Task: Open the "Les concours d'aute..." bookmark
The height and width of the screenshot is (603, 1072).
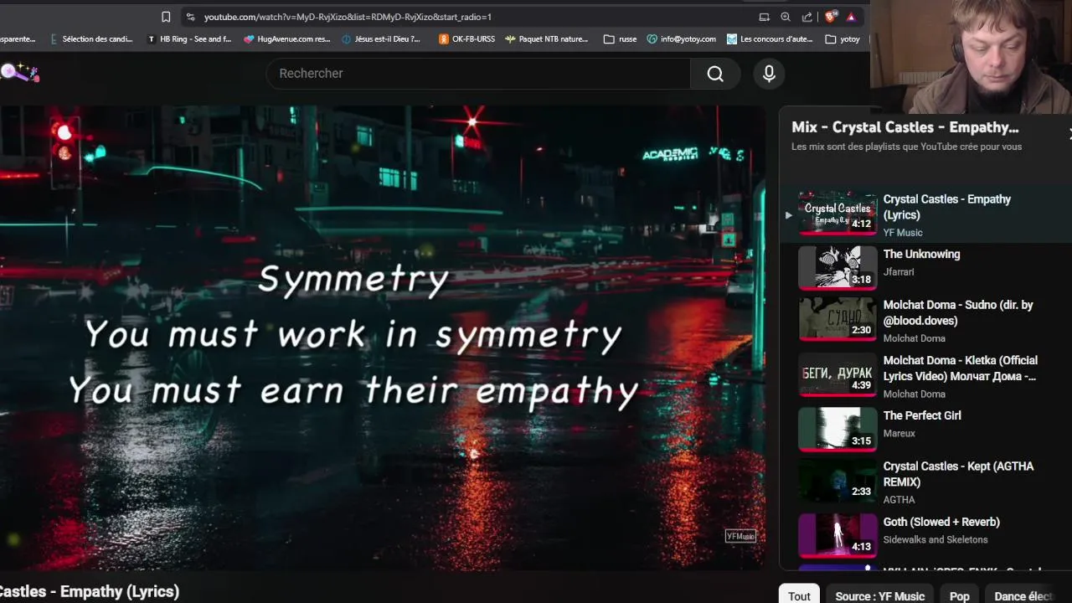Action: (x=770, y=39)
